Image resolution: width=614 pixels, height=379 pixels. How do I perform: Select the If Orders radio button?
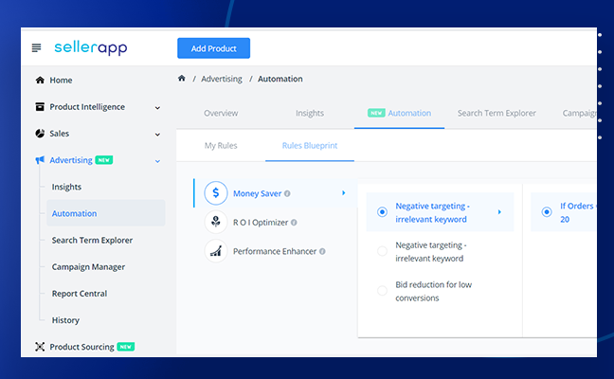coord(547,212)
